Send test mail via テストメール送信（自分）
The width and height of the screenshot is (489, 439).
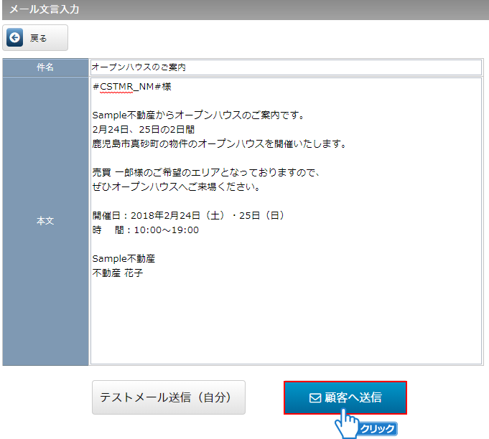coord(169,397)
